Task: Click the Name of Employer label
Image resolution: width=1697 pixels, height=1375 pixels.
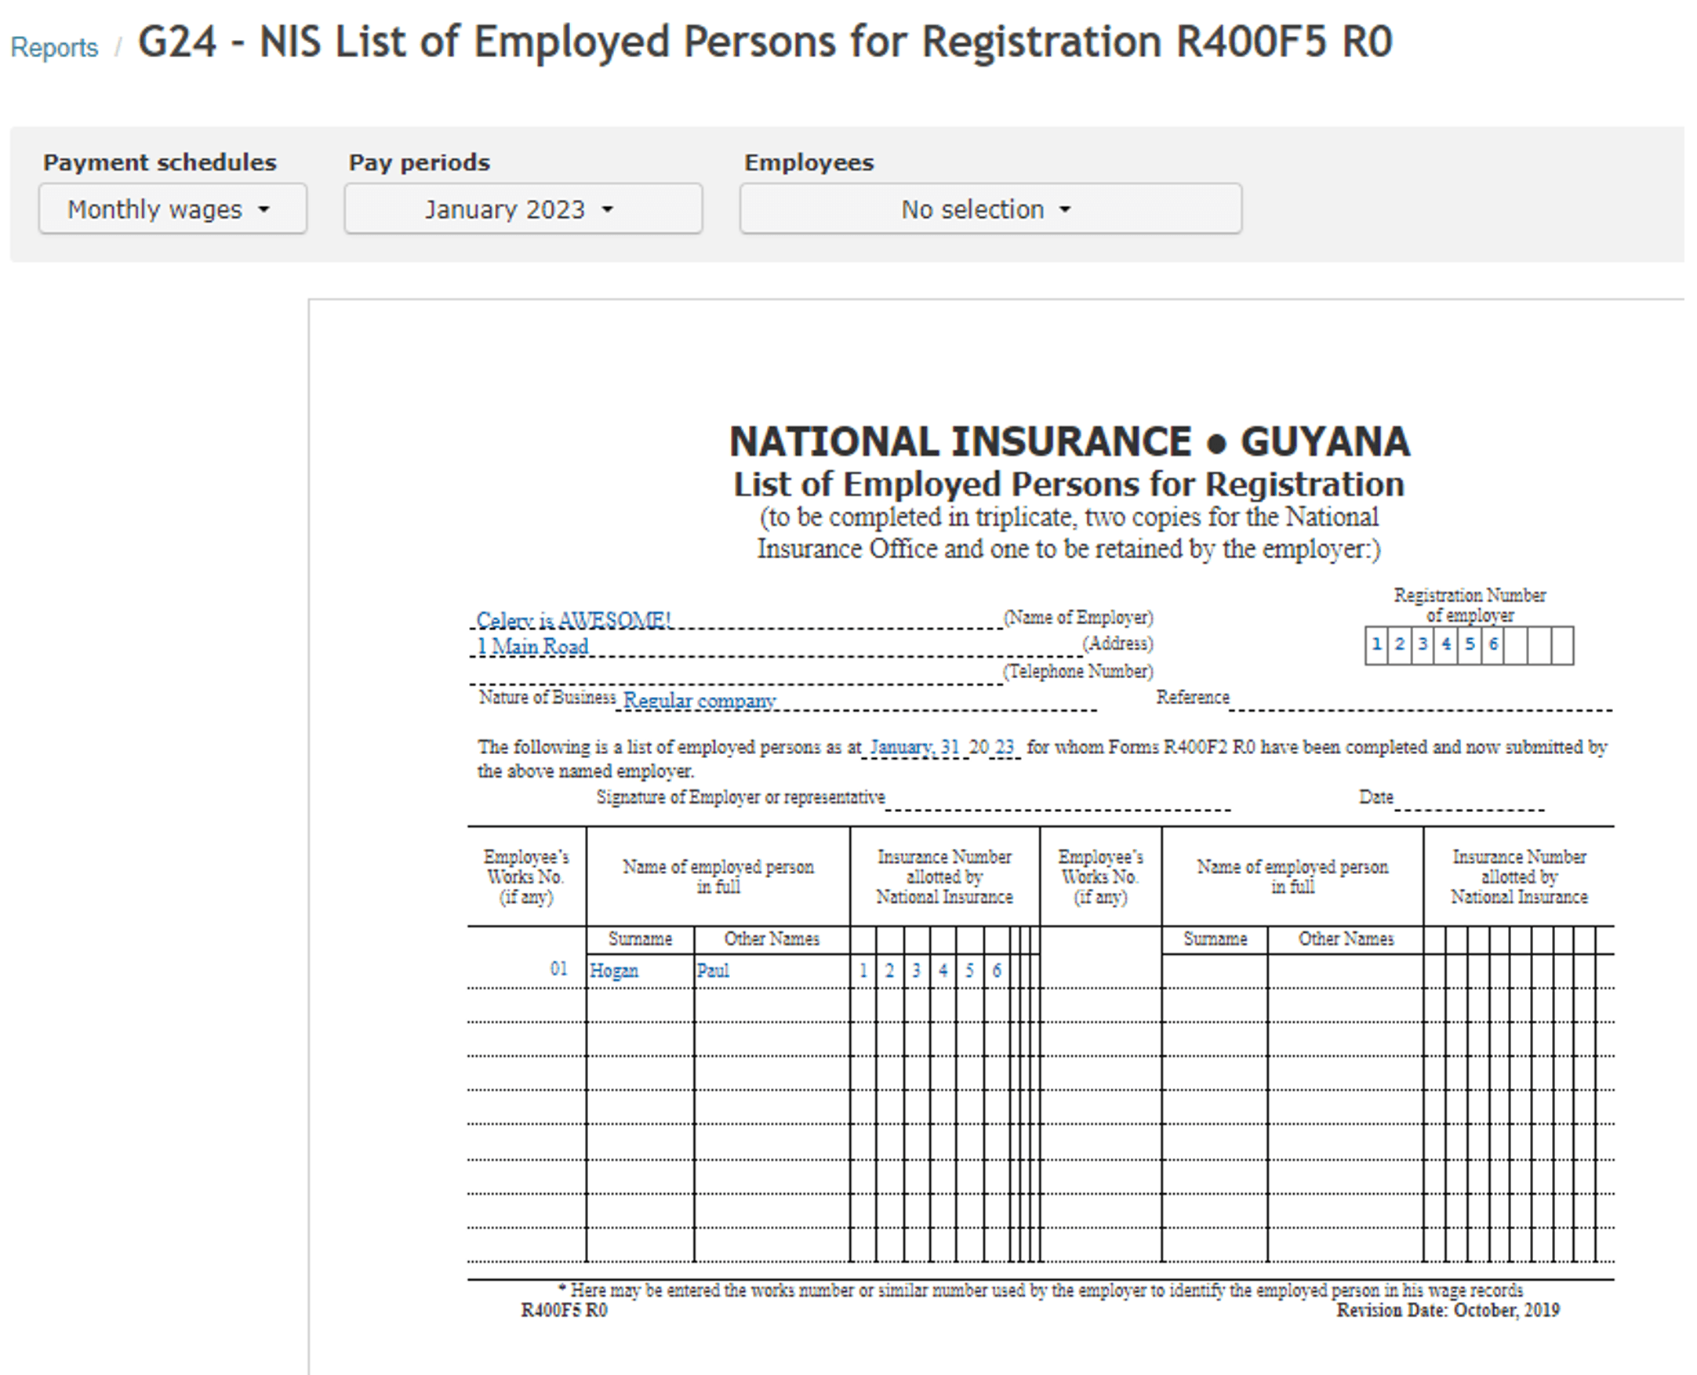Action: click(x=1078, y=617)
